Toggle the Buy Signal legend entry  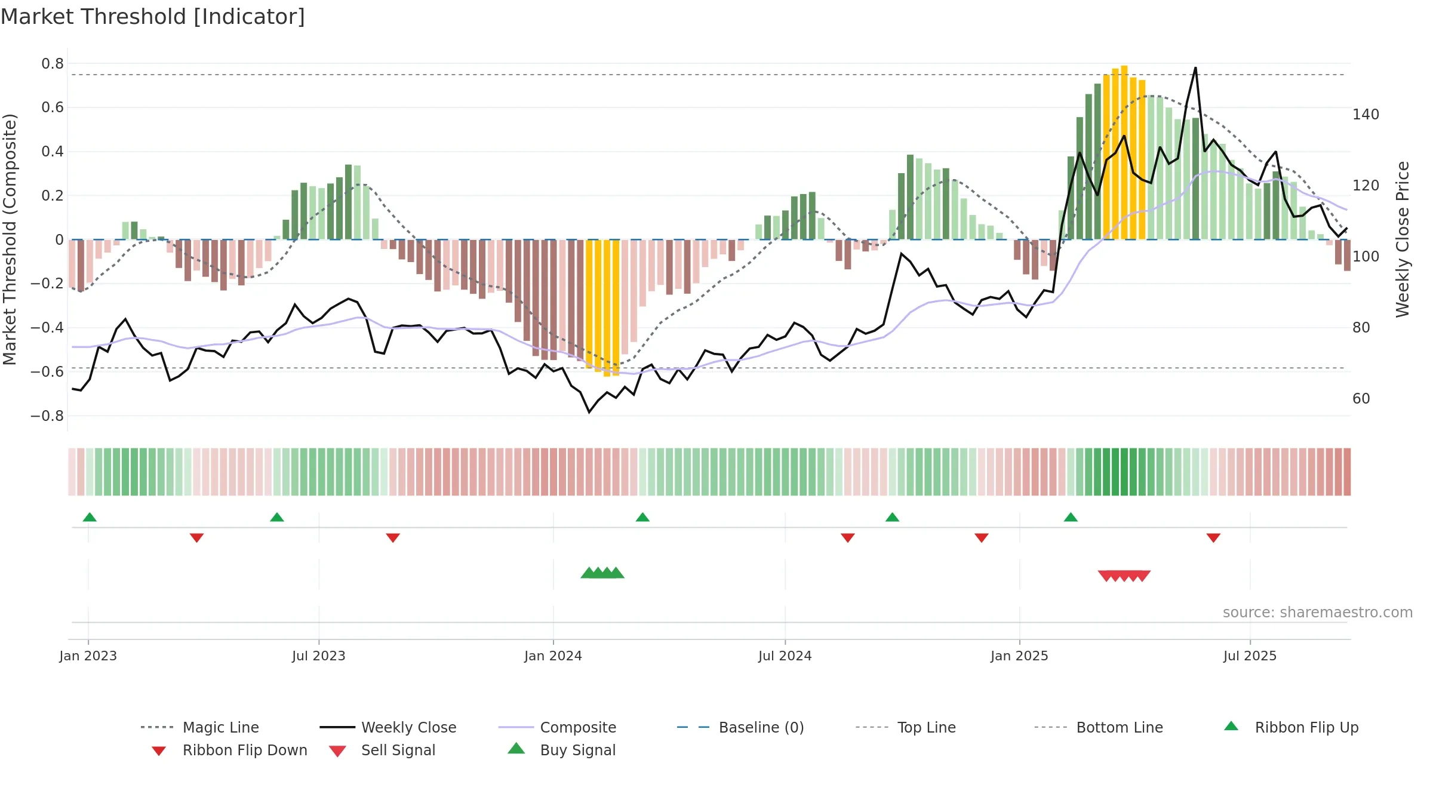[561, 750]
